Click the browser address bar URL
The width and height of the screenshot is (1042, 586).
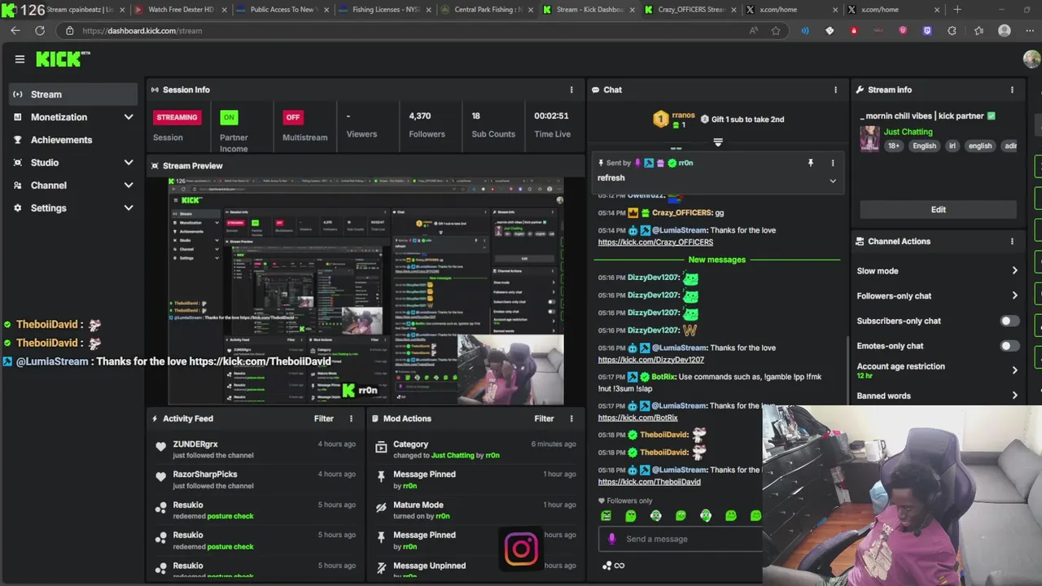tap(142, 31)
